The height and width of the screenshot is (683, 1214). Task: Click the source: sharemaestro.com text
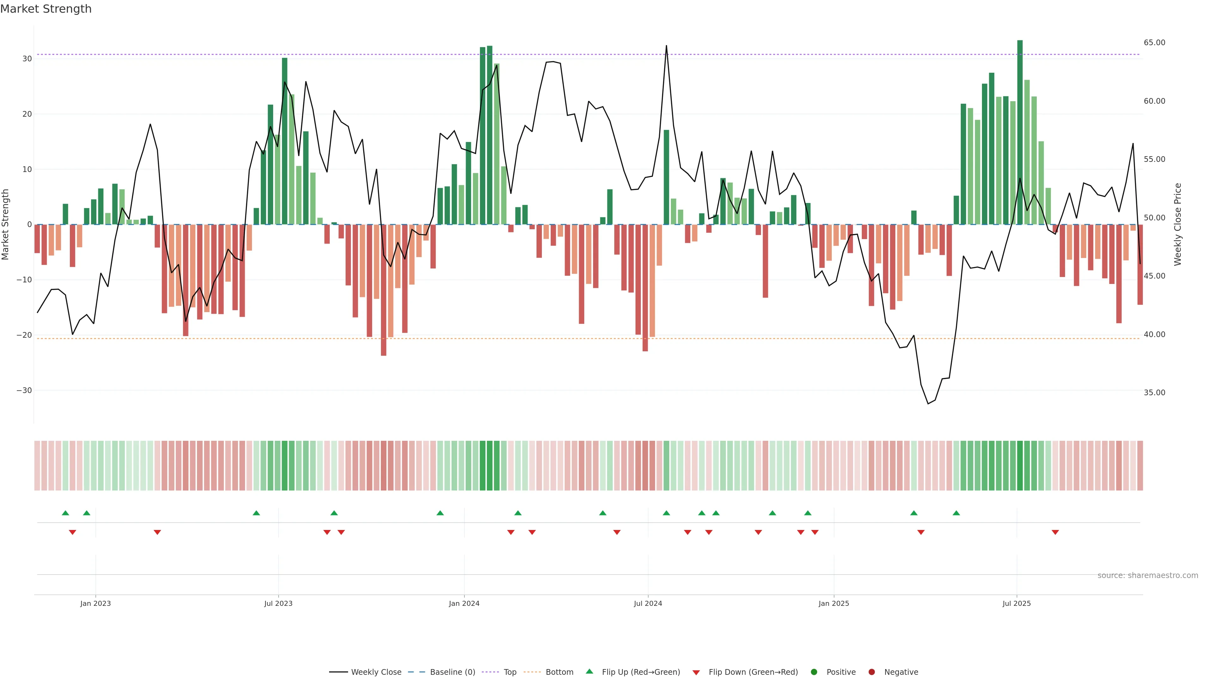[x=1148, y=575]
